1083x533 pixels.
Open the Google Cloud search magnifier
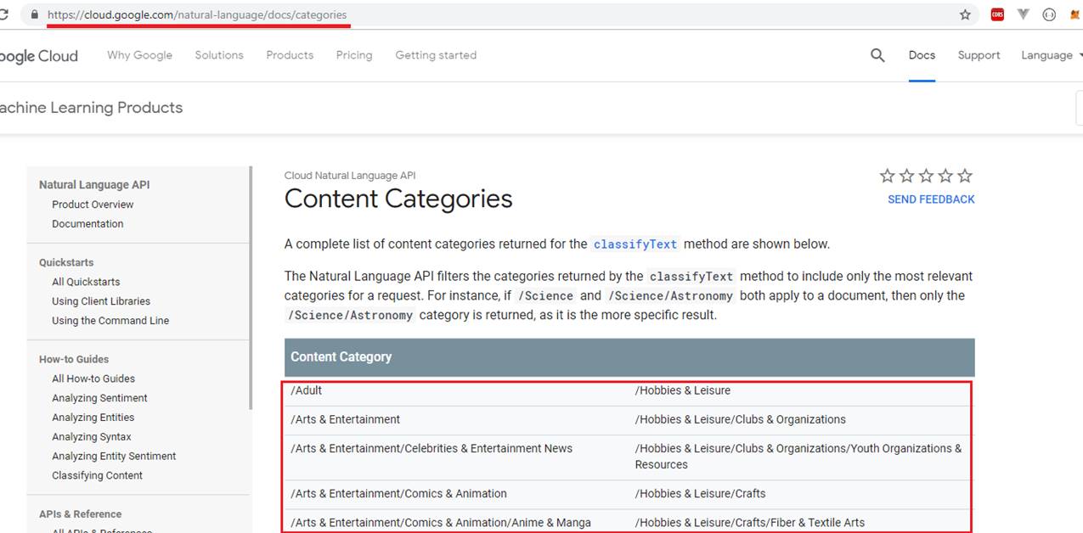[877, 55]
